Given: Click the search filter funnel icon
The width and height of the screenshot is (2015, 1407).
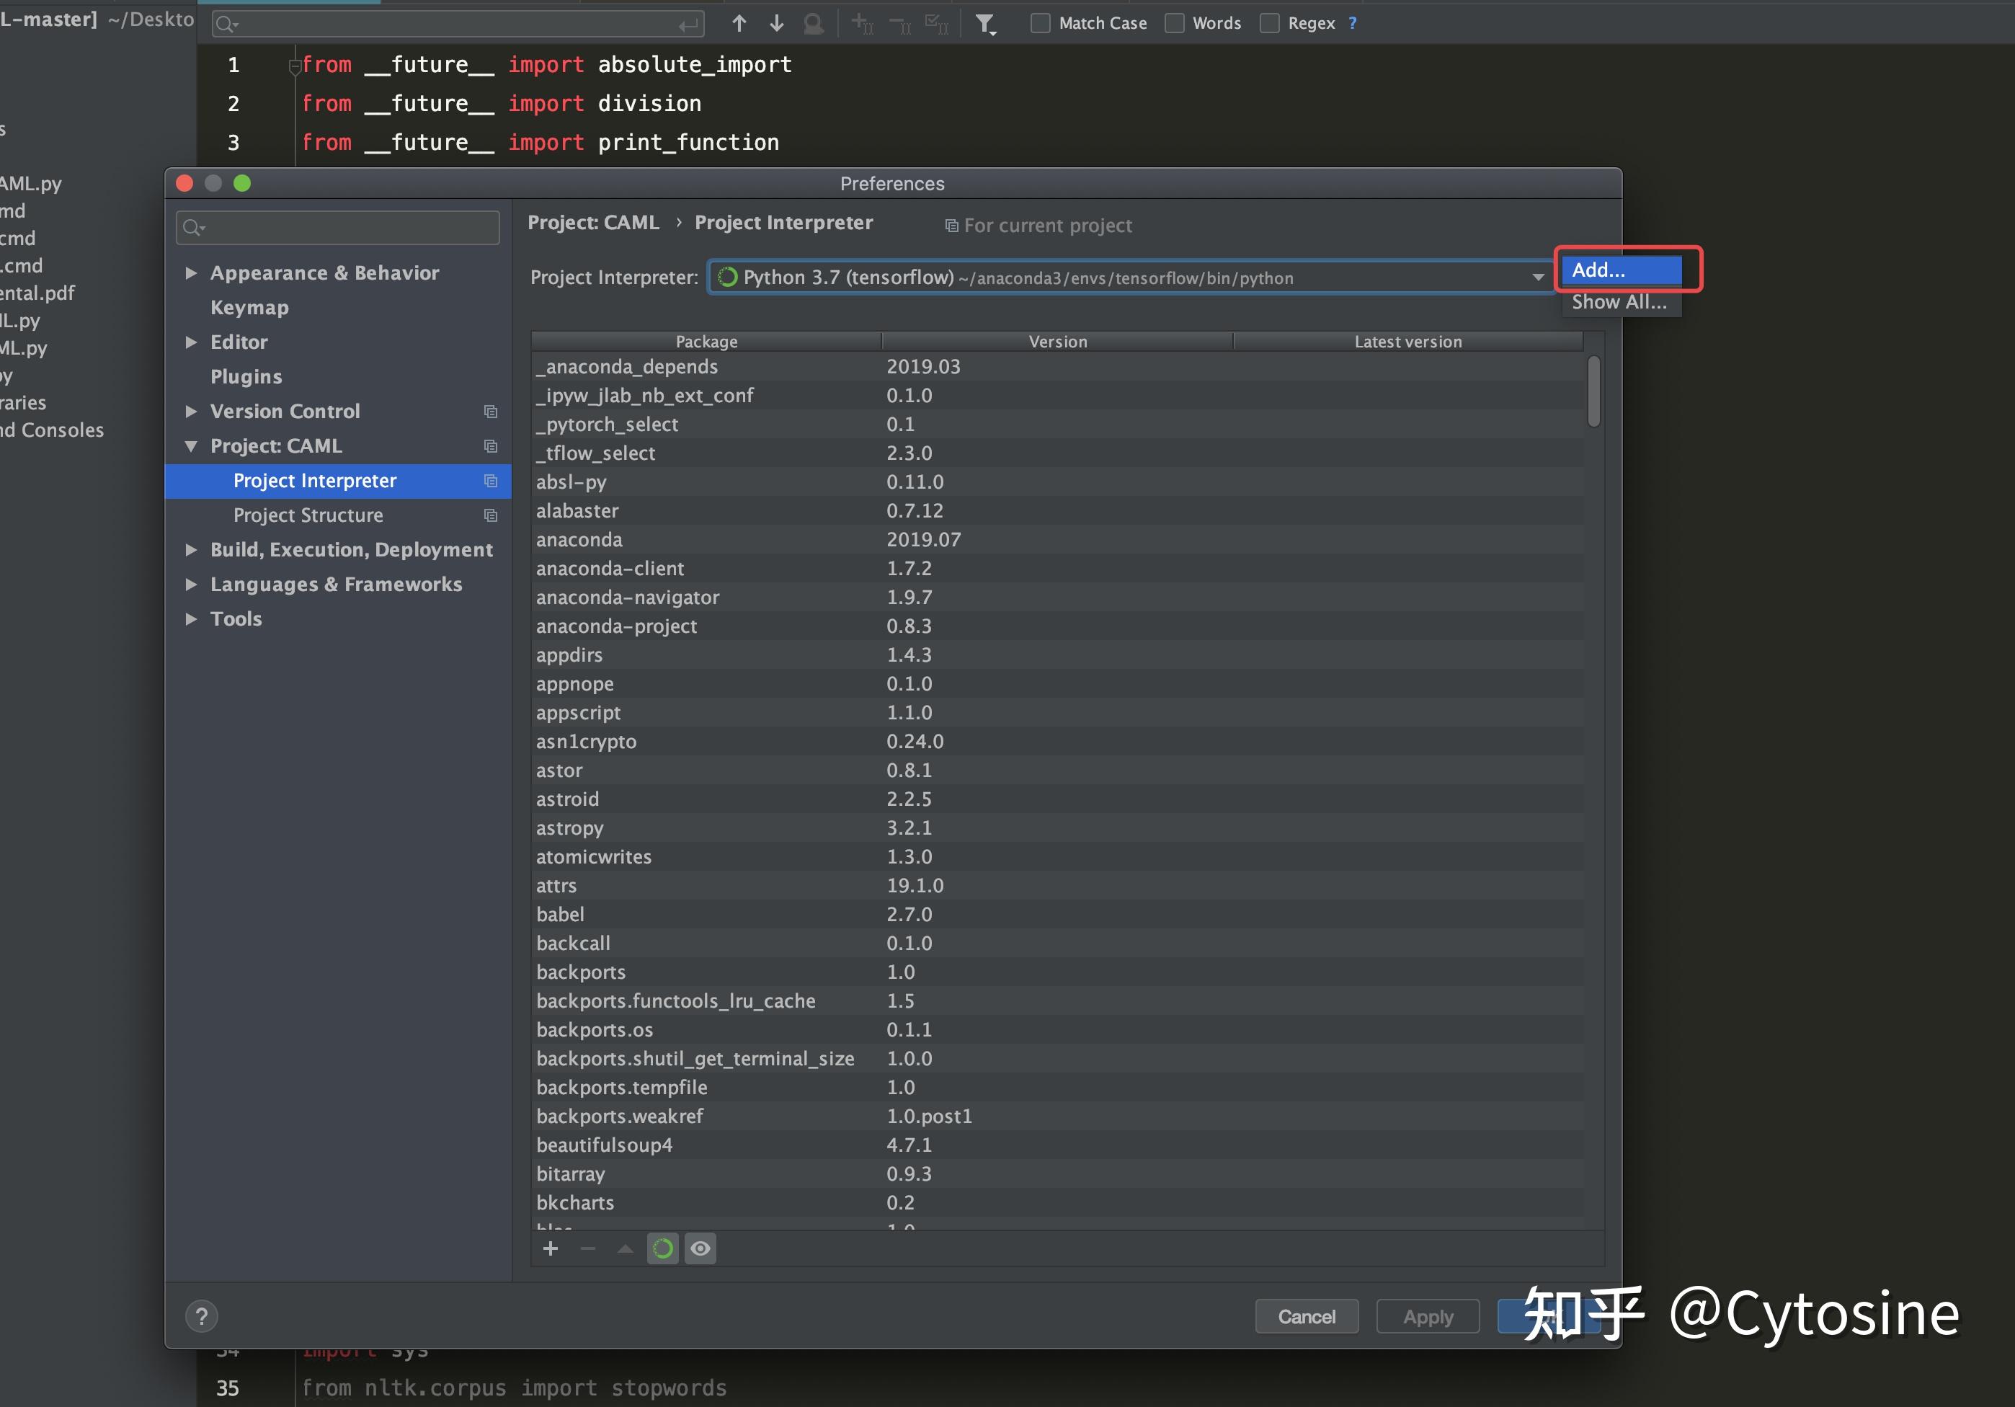Looking at the screenshot, I should pyautogui.click(x=986, y=24).
